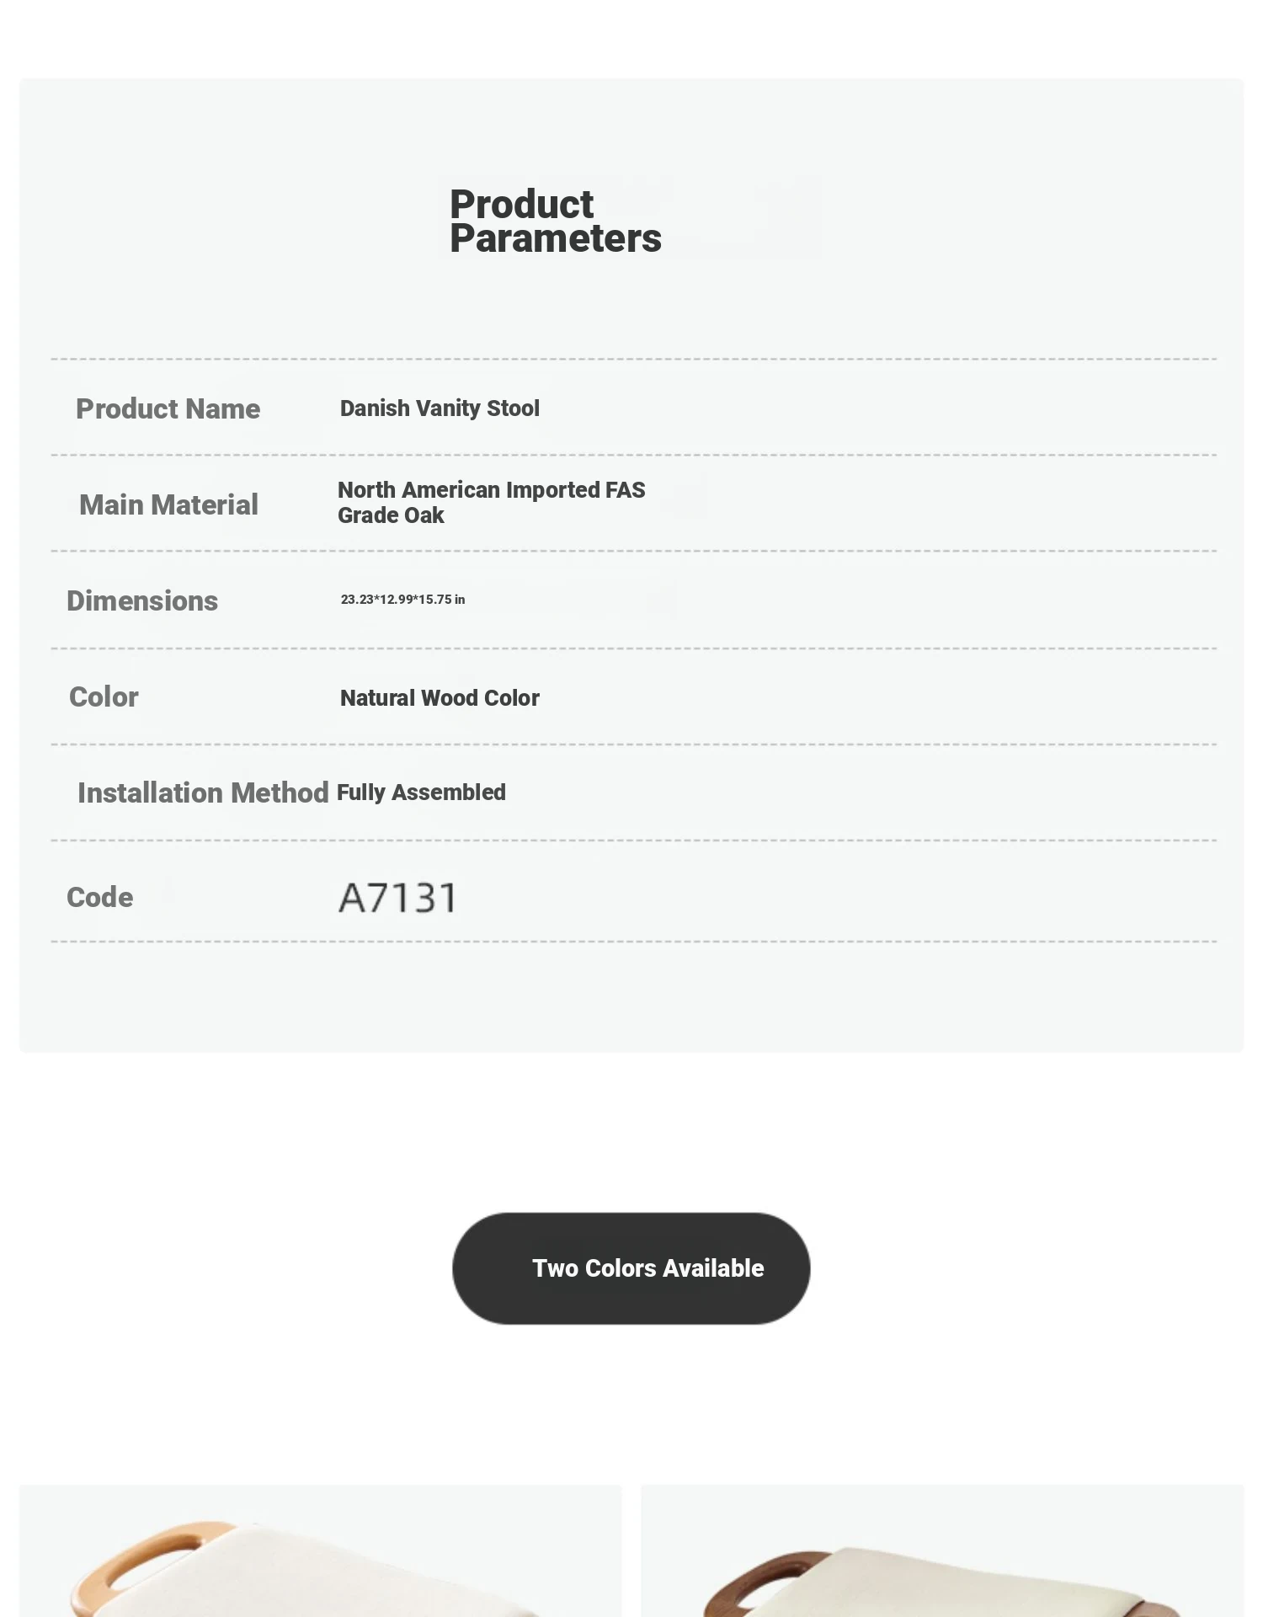1263x1617 pixels.
Task: Select the Product Name label
Action: [168, 409]
